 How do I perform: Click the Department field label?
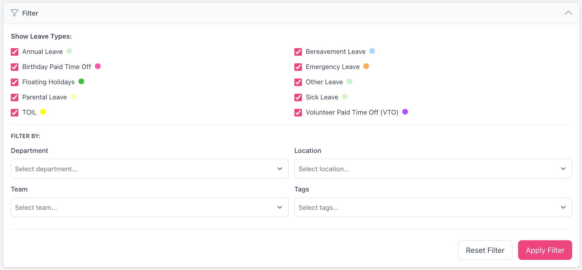click(x=29, y=151)
